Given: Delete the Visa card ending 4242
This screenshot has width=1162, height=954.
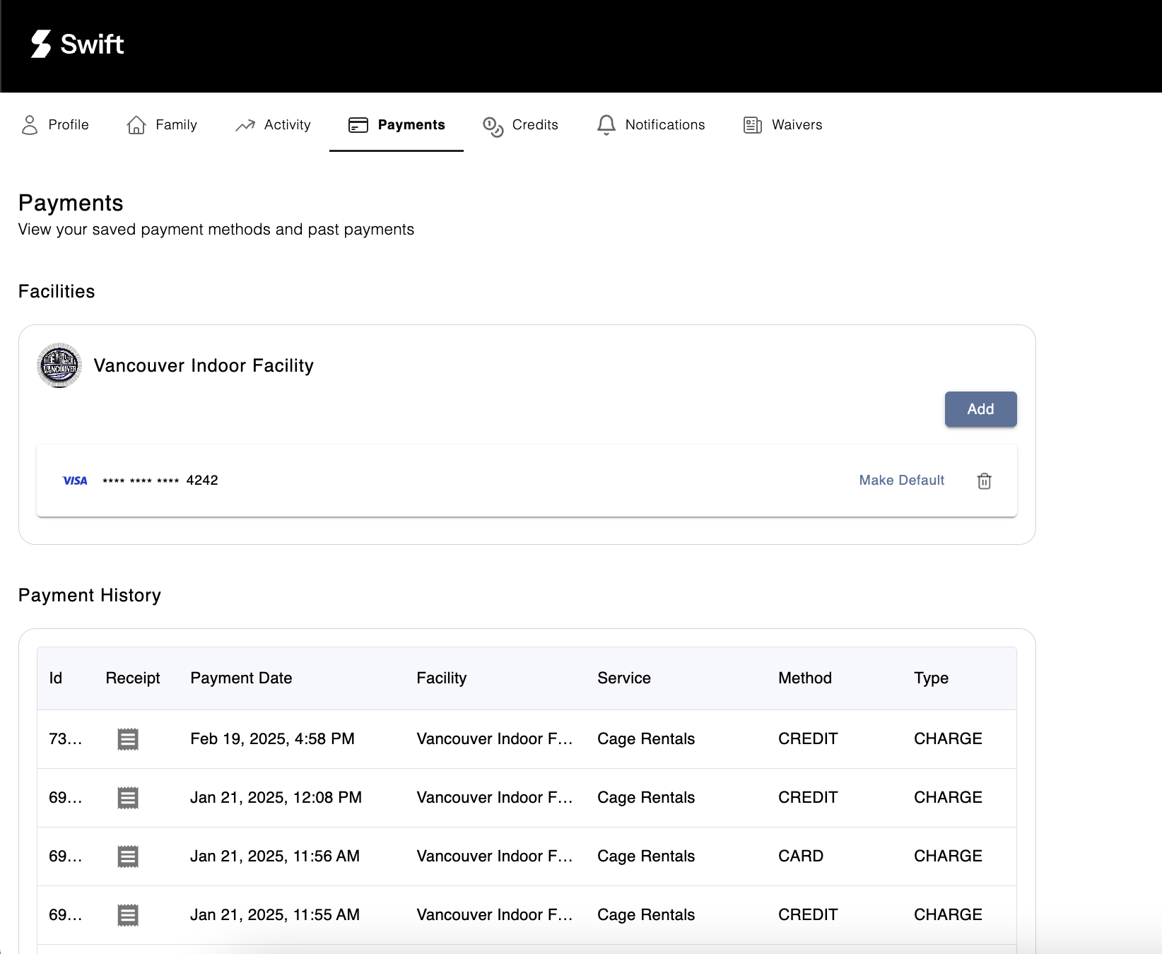Looking at the screenshot, I should tap(984, 481).
